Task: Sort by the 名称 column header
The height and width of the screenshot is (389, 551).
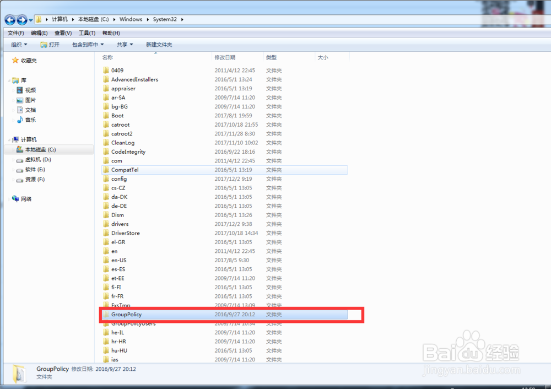Action: click(x=107, y=57)
